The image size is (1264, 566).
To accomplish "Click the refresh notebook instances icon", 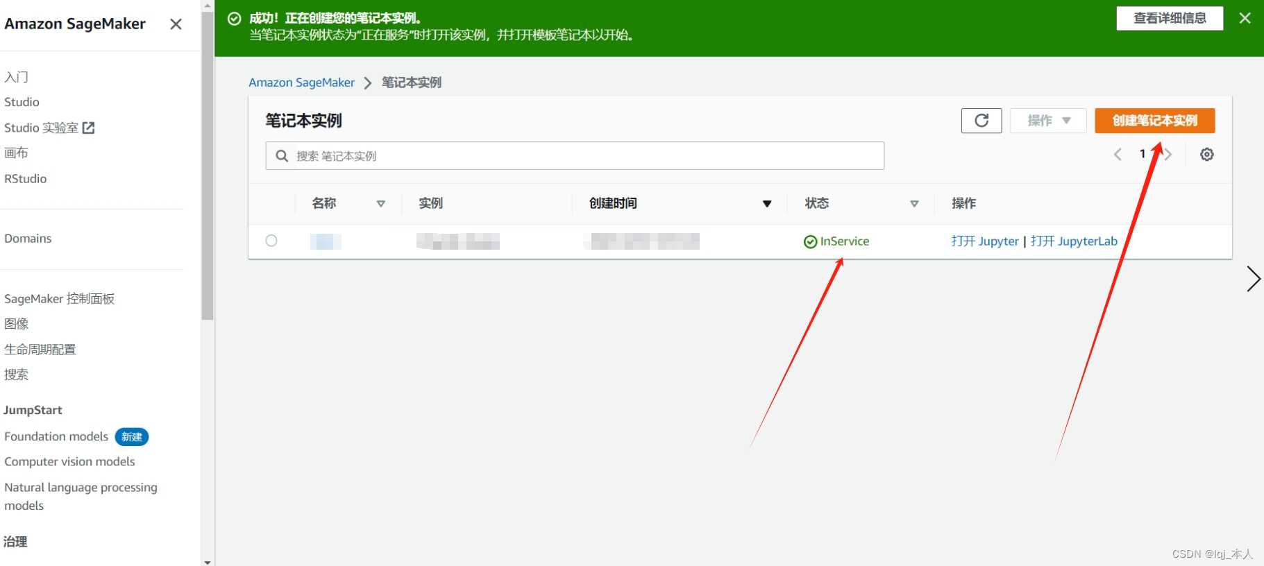I will (x=981, y=121).
